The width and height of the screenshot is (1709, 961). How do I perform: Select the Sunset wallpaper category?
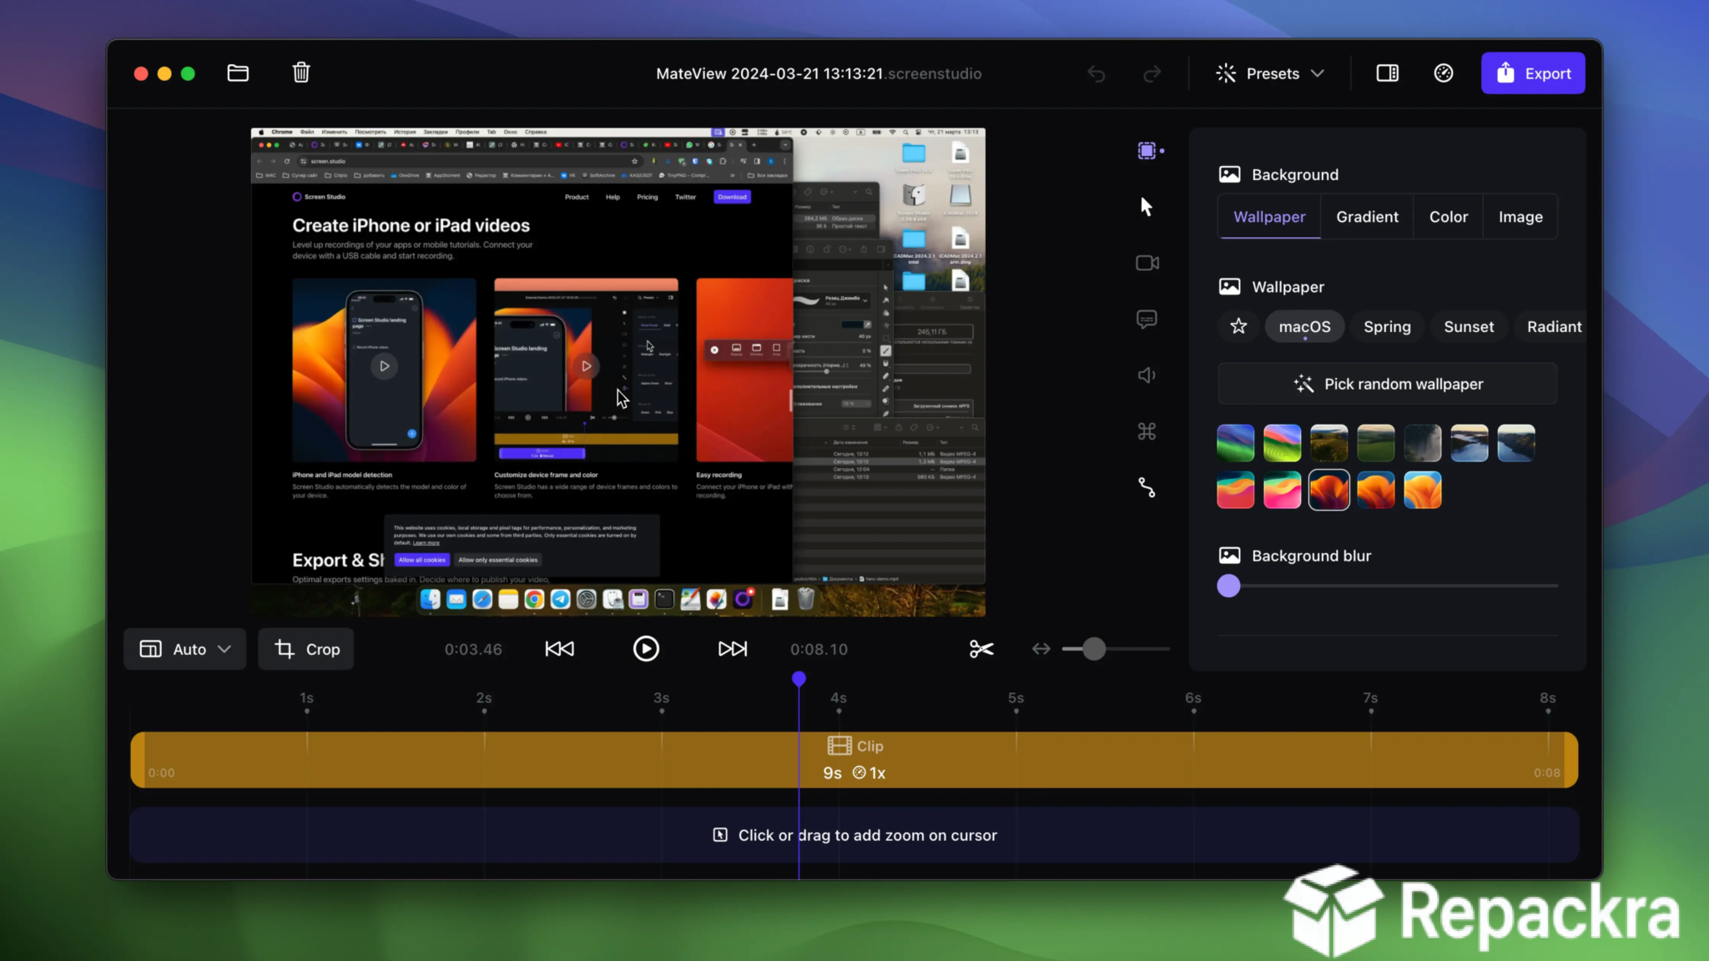click(1469, 326)
